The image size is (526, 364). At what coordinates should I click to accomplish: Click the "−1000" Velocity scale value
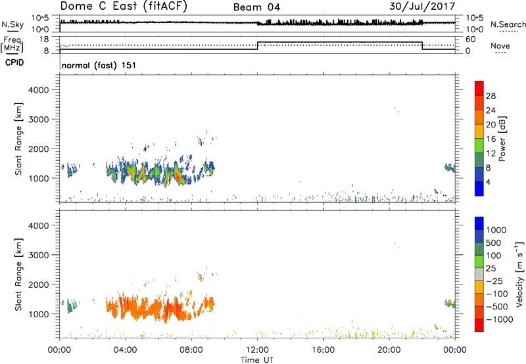tap(499, 319)
